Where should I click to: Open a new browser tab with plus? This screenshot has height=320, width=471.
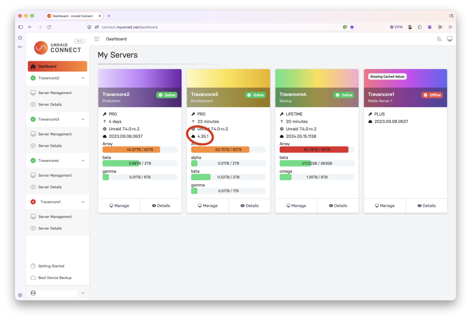click(x=109, y=16)
